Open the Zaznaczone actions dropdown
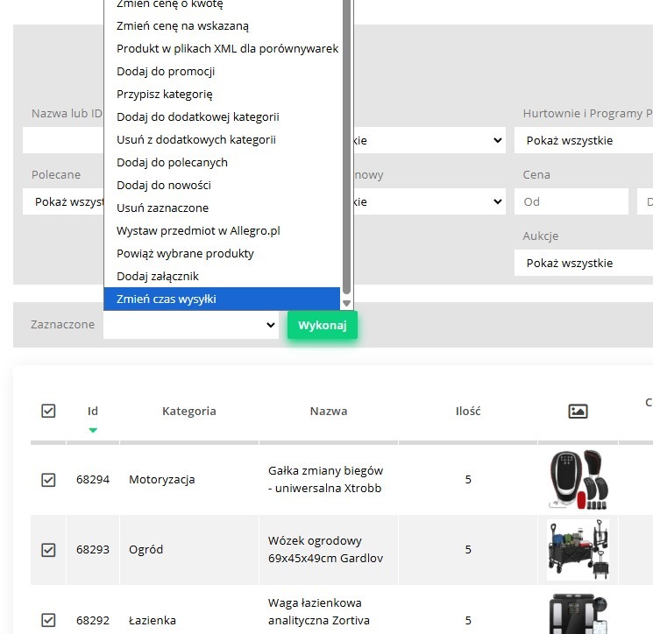 coord(191,325)
